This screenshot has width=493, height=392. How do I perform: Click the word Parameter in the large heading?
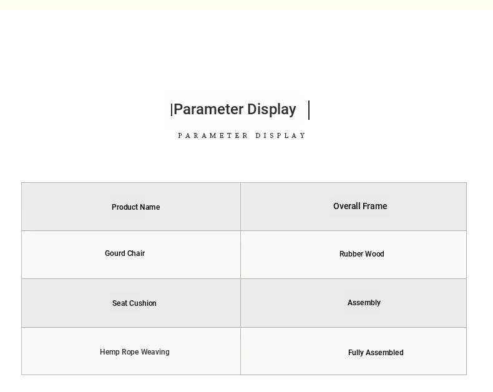[208, 110]
